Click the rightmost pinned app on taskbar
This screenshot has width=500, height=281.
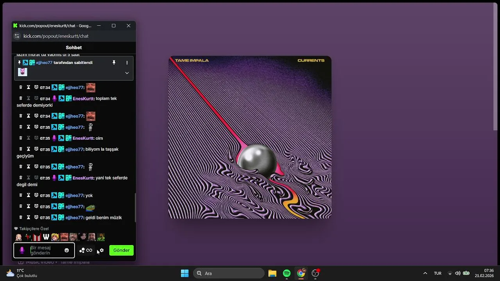pos(316,273)
